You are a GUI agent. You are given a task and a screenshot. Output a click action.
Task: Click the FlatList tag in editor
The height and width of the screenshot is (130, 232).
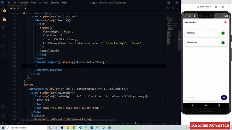tap(37, 116)
